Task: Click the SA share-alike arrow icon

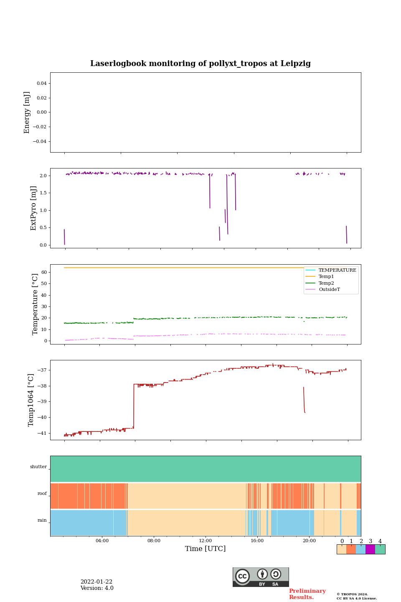Action: [x=276, y=574]
